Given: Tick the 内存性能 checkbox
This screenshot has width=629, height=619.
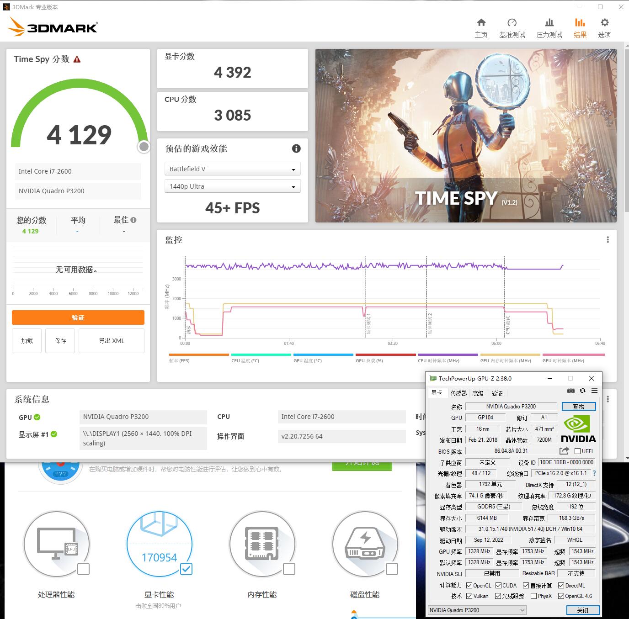Looking at the screenshot, I should (x=289, y=569).
